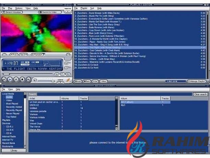Image resolution: width=210 pixels, height=158 pixels.
Task: Select Bookmarks in the library tree
Action: (x=8, y=146)
